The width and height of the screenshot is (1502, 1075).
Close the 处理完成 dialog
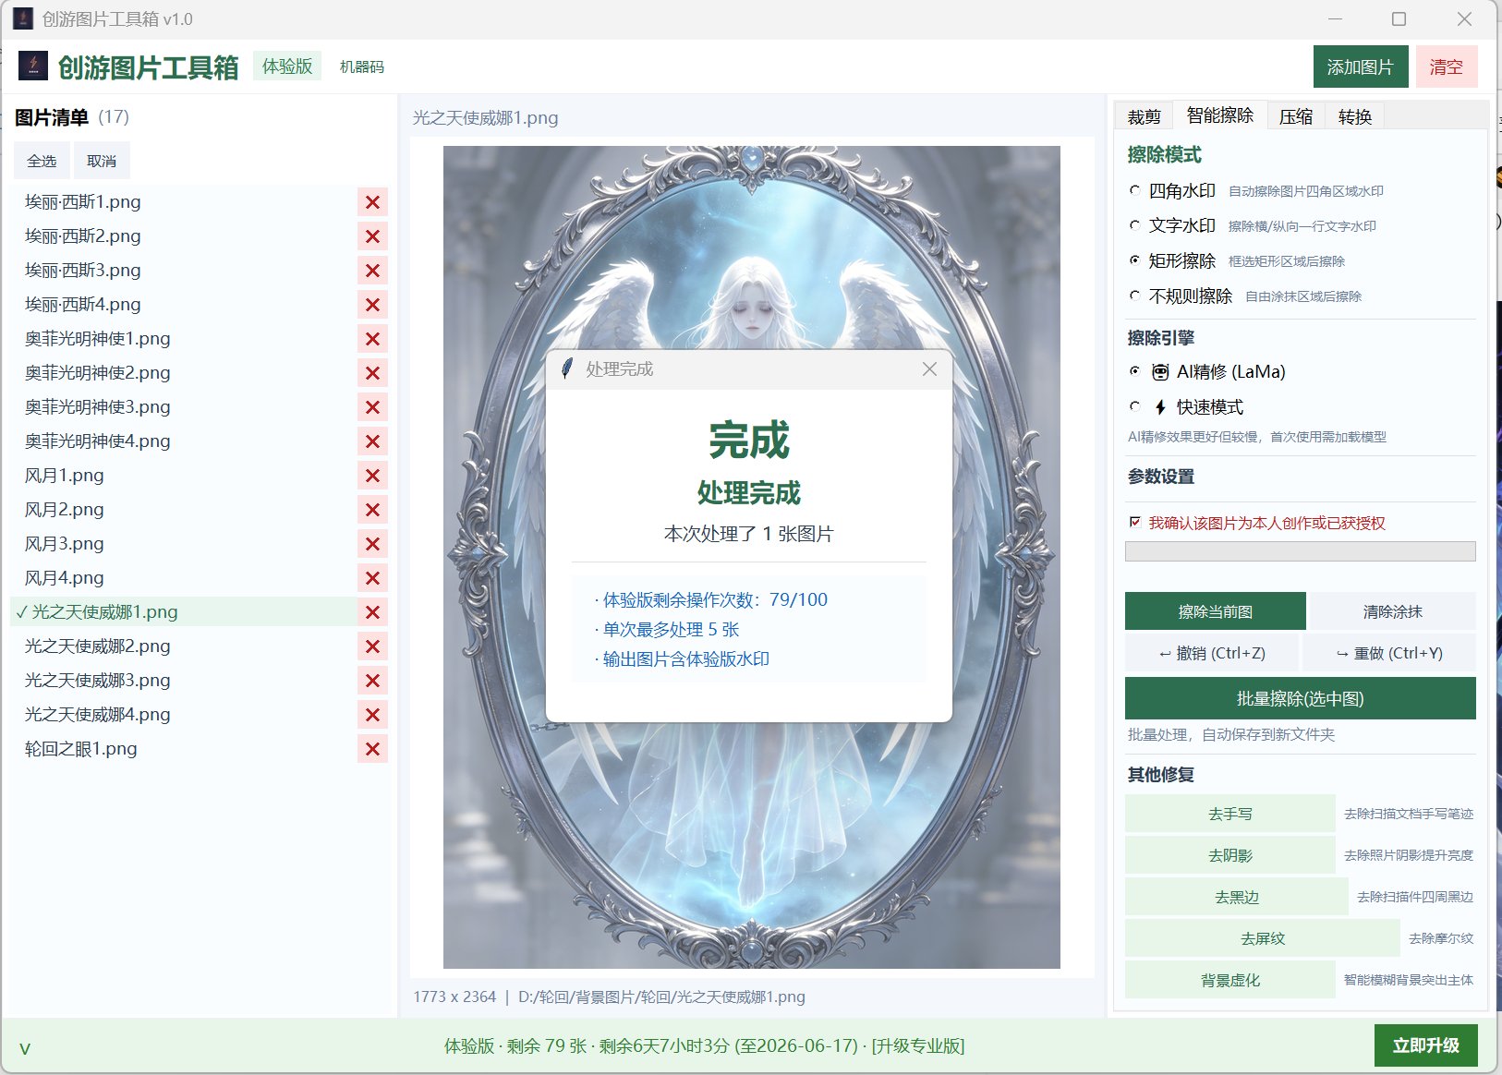click(929, 368)
